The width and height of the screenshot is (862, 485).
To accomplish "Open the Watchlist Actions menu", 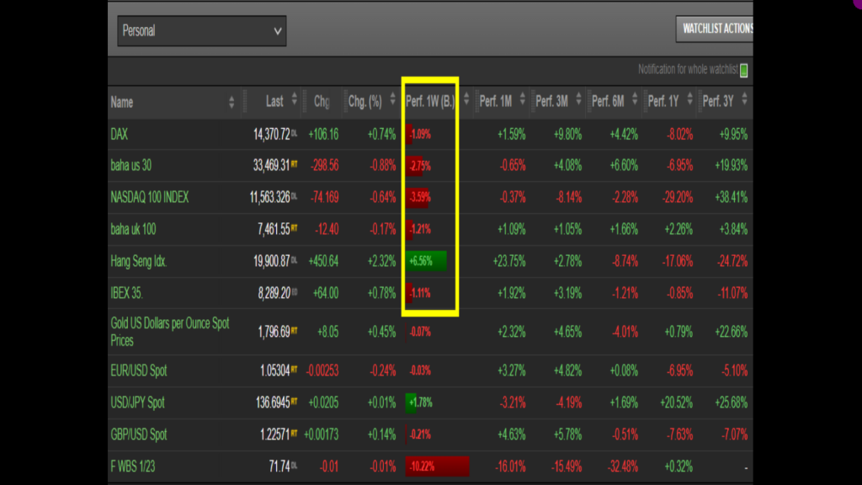I will tap(715, 29).
